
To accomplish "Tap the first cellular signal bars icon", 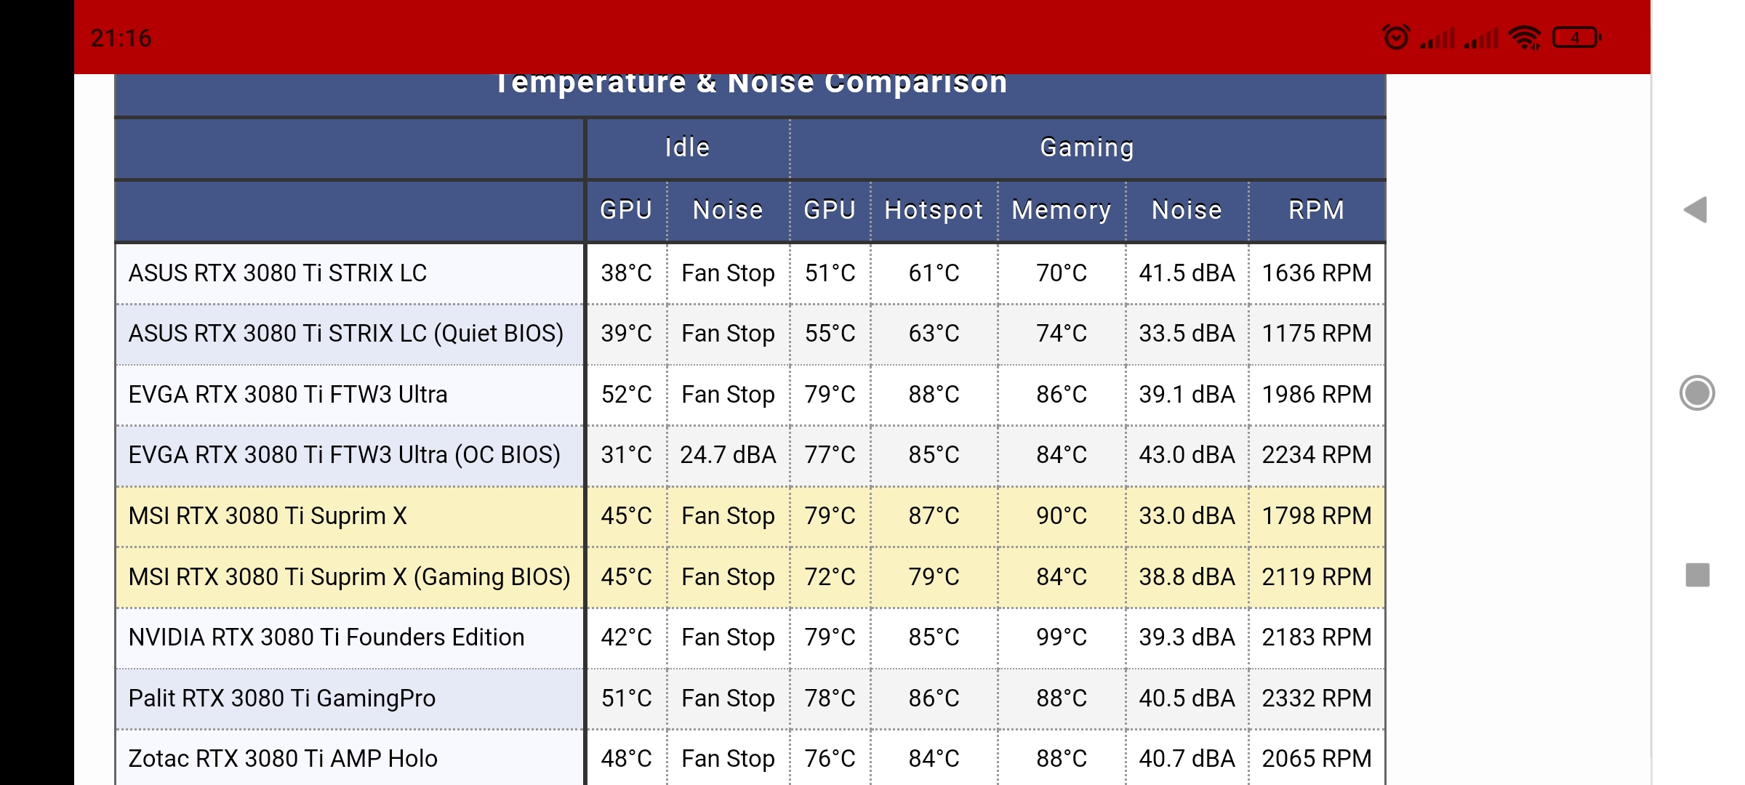I will [x=1438, y=39].
